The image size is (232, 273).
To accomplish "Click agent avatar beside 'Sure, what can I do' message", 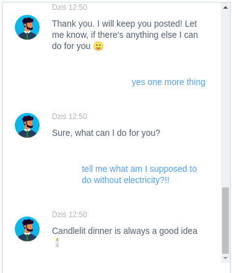I will click(27, 125).
